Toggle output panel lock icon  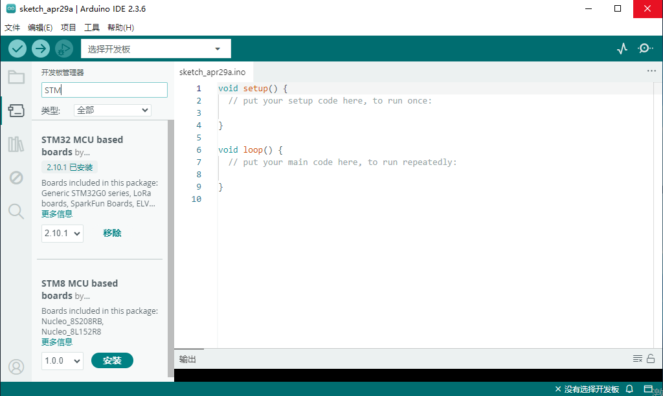coord(651,359)
